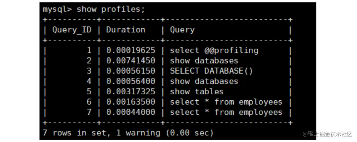Click 'show databases' in row 4
The width and height of the screenshot is (357, 142).
(204, 81)
